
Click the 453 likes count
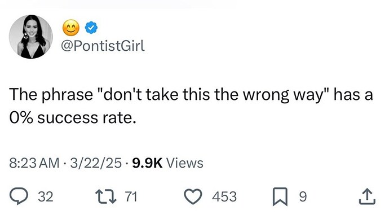coord(224,196)
